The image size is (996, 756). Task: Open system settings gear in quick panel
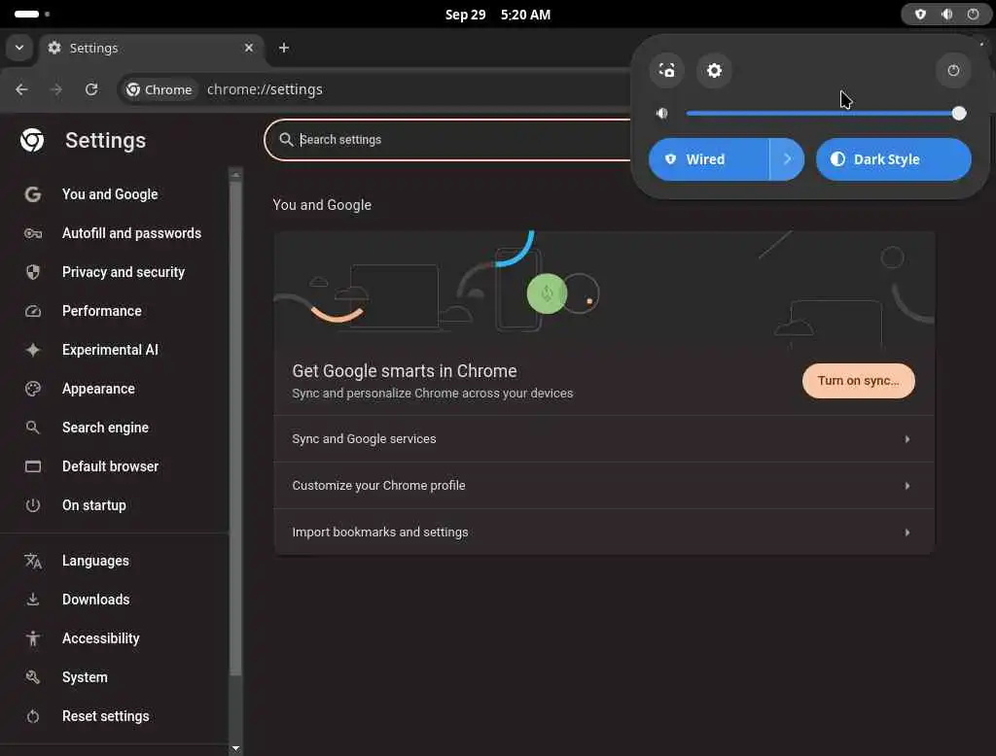[715, 71]
